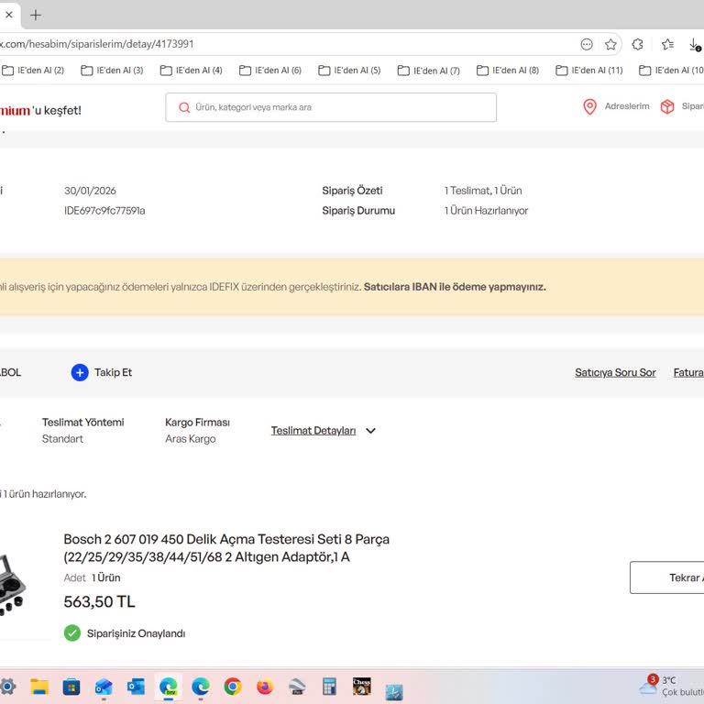Viewport: 704px width, 704px height.
Task: Open Google Chrome from the taskbar
Action: pyautogui.click(x=233, y=687)
